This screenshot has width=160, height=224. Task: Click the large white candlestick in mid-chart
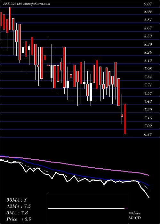91,92
